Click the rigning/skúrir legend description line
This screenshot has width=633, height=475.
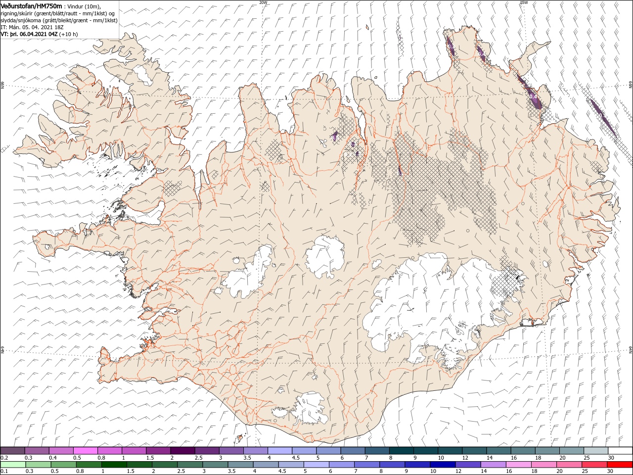58,13
